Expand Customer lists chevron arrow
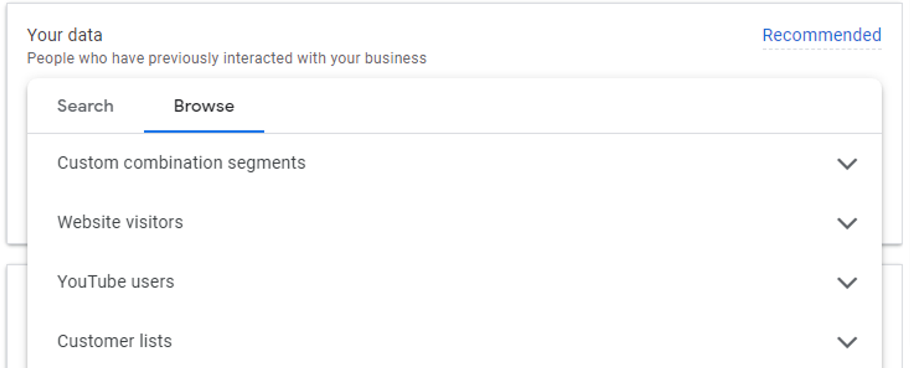910x368 pixels. (847, 342)
